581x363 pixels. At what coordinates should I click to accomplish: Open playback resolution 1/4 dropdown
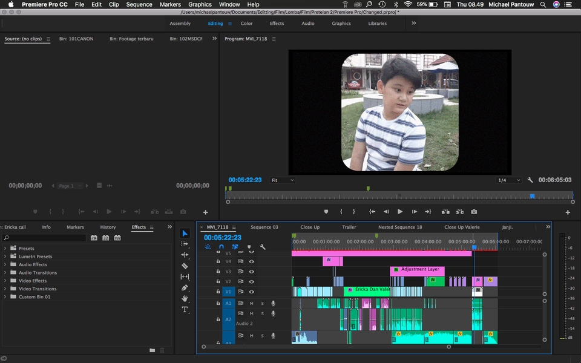[x=509, y=180]
